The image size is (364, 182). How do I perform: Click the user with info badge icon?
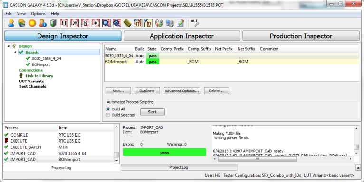tap(43, 23)
